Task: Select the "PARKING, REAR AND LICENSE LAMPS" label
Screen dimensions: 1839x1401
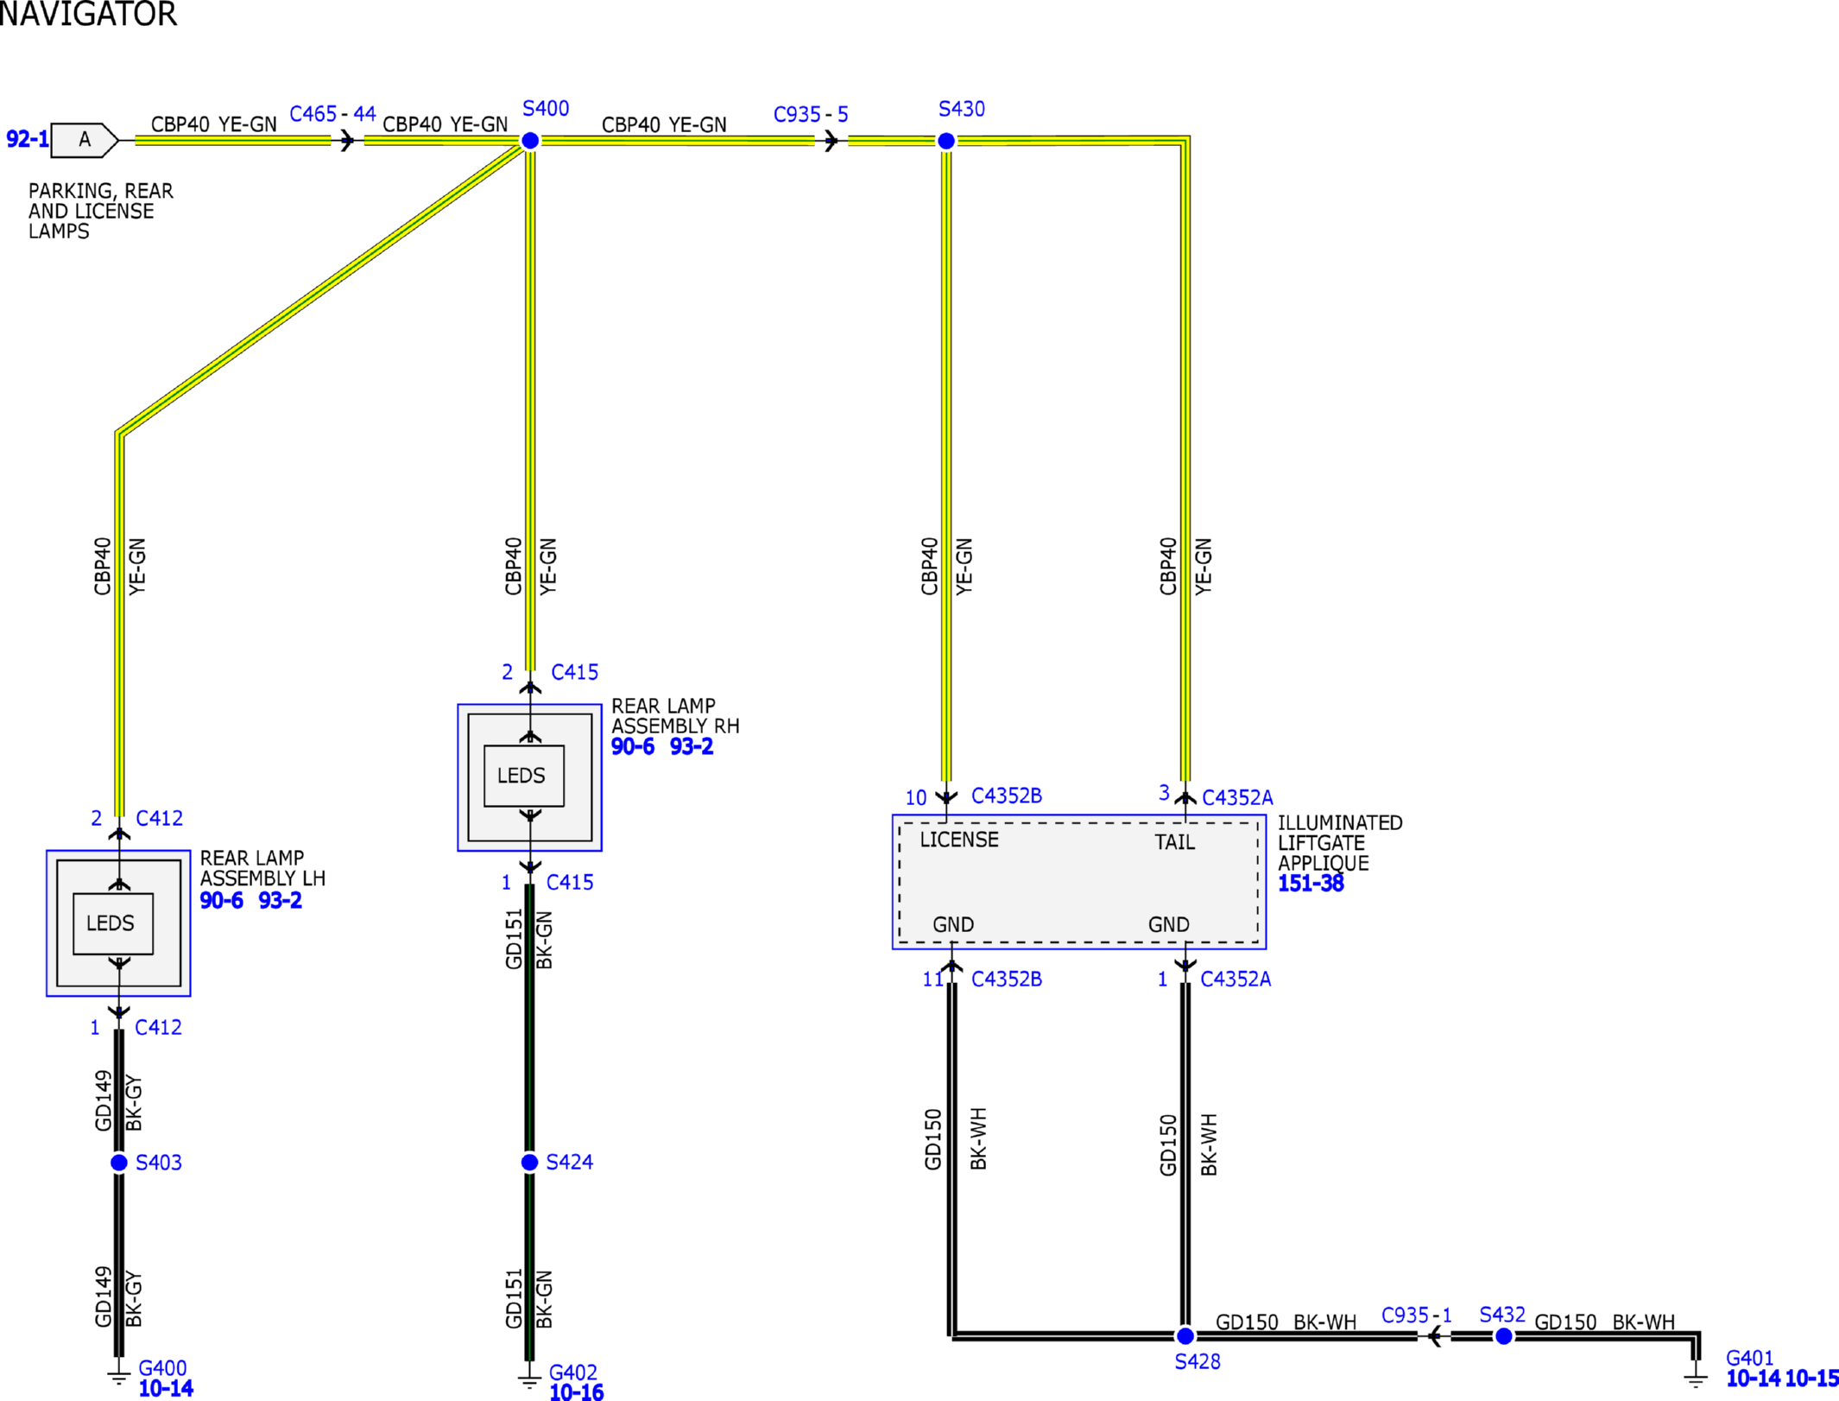Action: [x=100, y=211]
